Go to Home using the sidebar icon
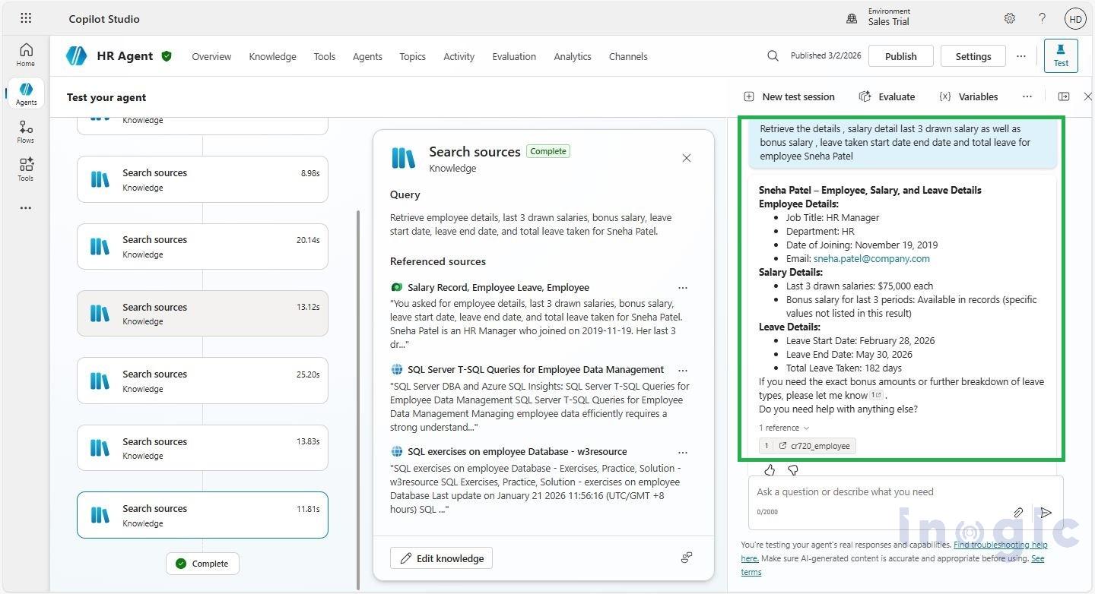1095x594 pixels. click(25, 53)
